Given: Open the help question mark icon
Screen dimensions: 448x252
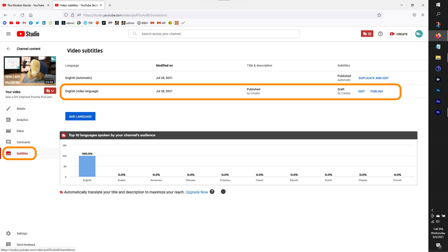Looking at the screenshot, I should (x=380, y=34).
